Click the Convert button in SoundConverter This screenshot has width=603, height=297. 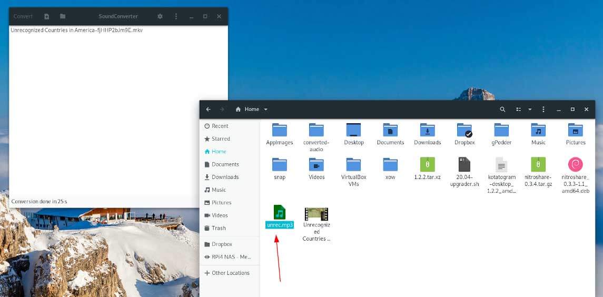(23, 16)
